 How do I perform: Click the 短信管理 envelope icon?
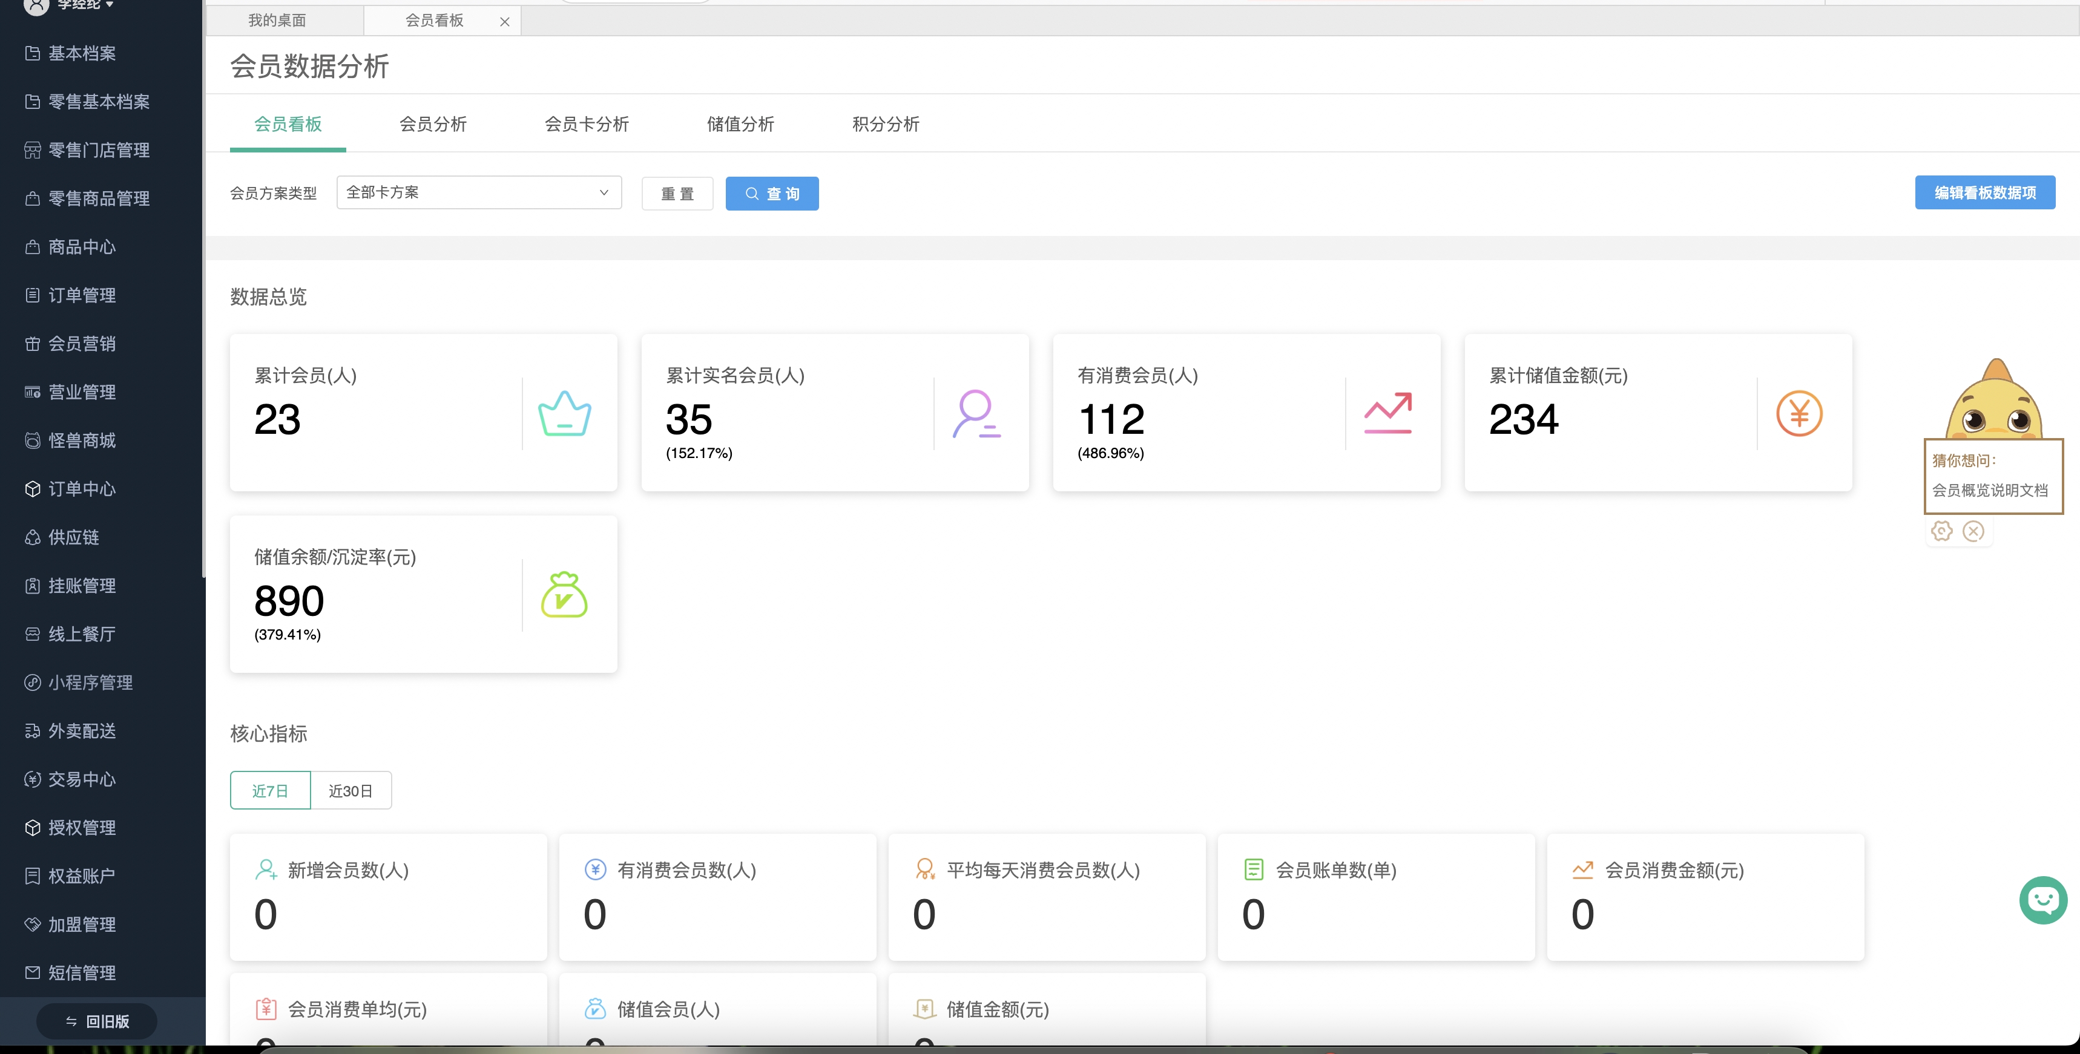[x=32, y=972]
